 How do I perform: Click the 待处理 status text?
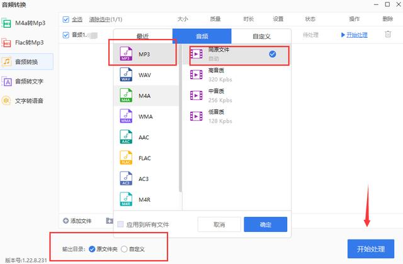pos(310,35)
